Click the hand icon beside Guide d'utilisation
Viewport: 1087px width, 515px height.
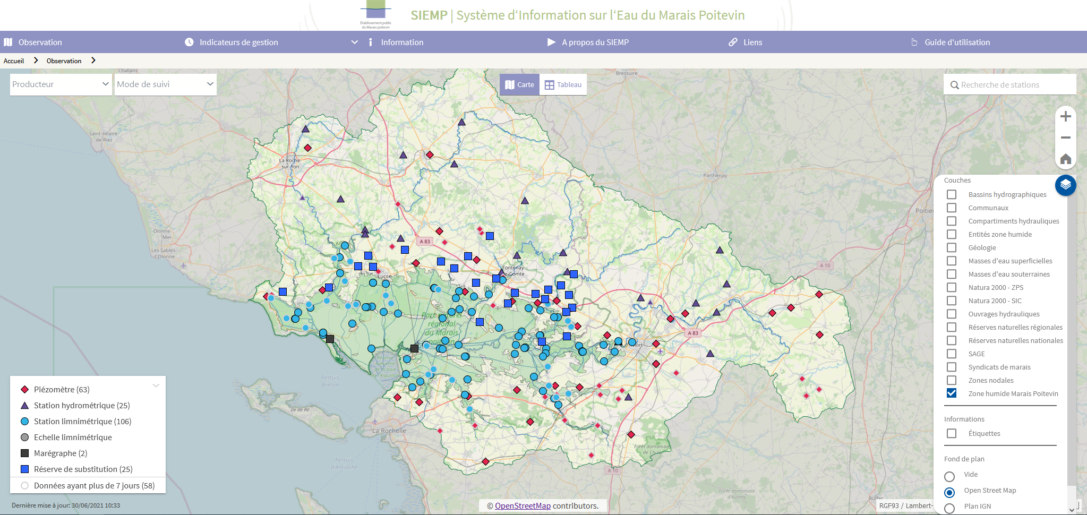[914, 42]
